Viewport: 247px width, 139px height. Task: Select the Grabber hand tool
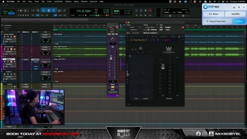tap(54, 10)
